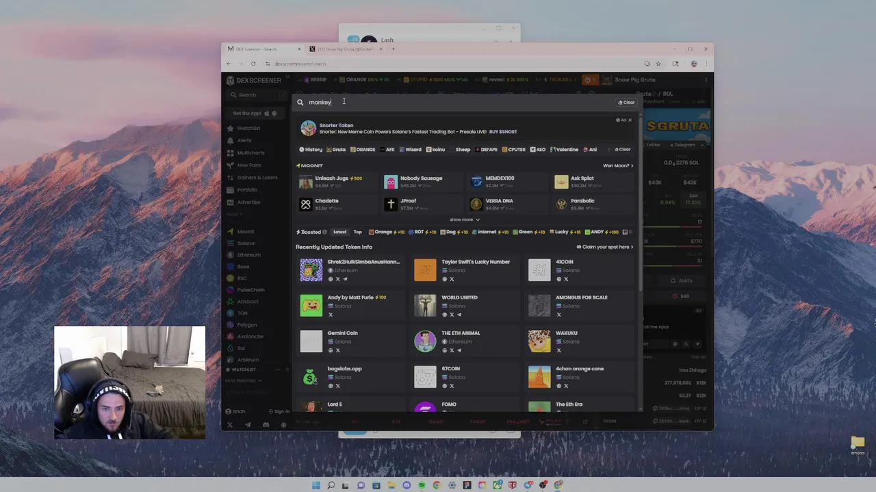This screenshot has width=876, height=492.
Task: Open bagslabs.app token card
Action: pyautogui.click(x=351, y=377)
